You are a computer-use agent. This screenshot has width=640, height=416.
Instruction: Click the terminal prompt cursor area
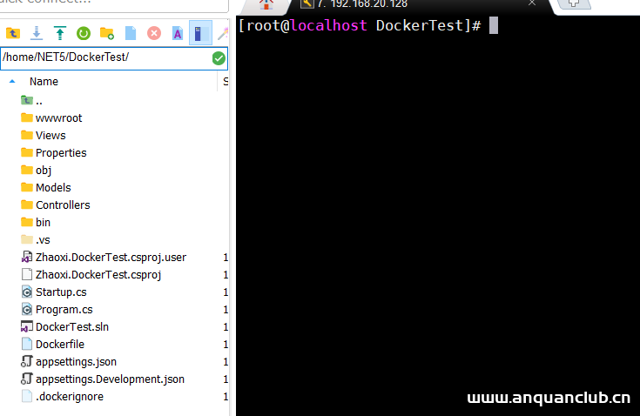[x=494, y=26]
